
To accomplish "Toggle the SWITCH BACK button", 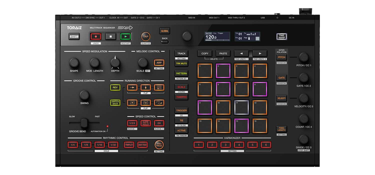I will (115, 103).
